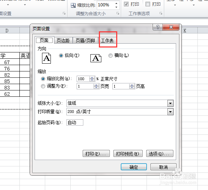Decrease 页高 value with spinner down
The width and height of the screenshot is (208, 190).
pos(132,88)
